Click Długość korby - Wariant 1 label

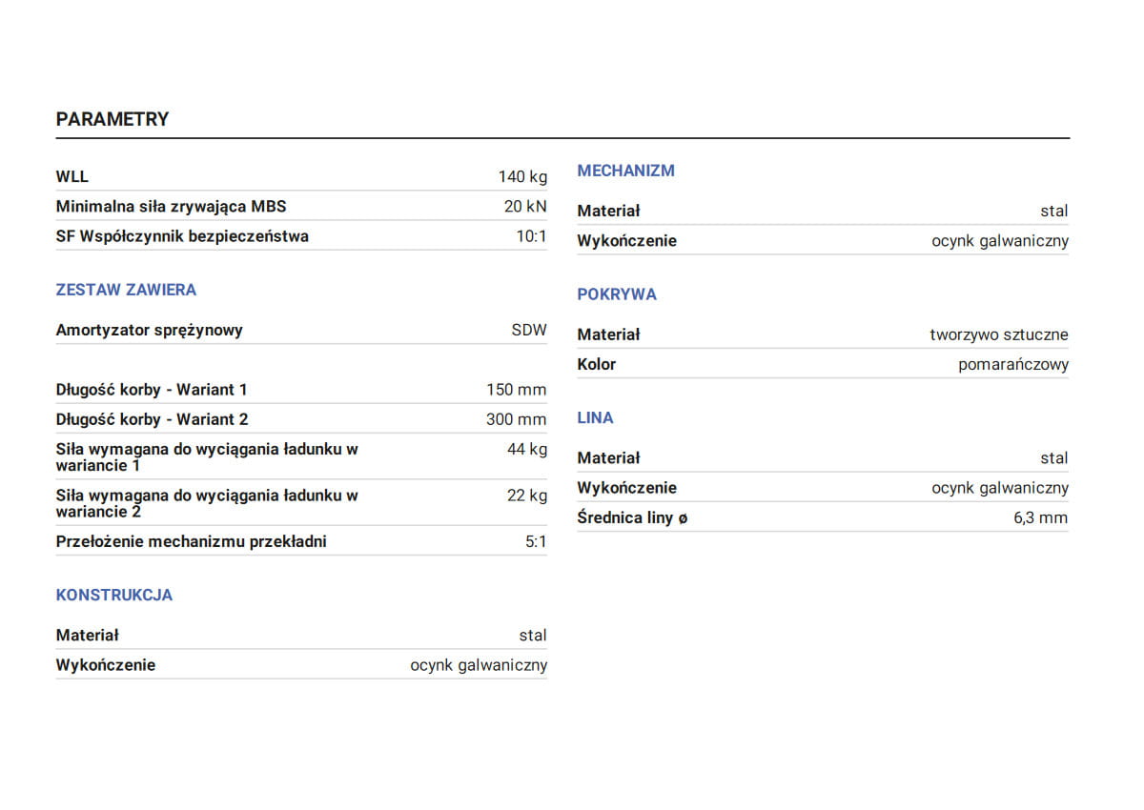[x=152, y=390]
